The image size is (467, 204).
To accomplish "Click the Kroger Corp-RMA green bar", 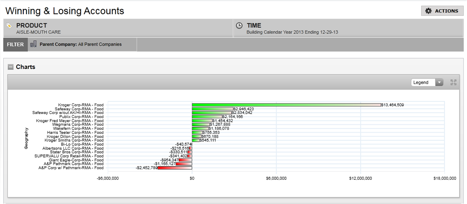I will (286, 105).
